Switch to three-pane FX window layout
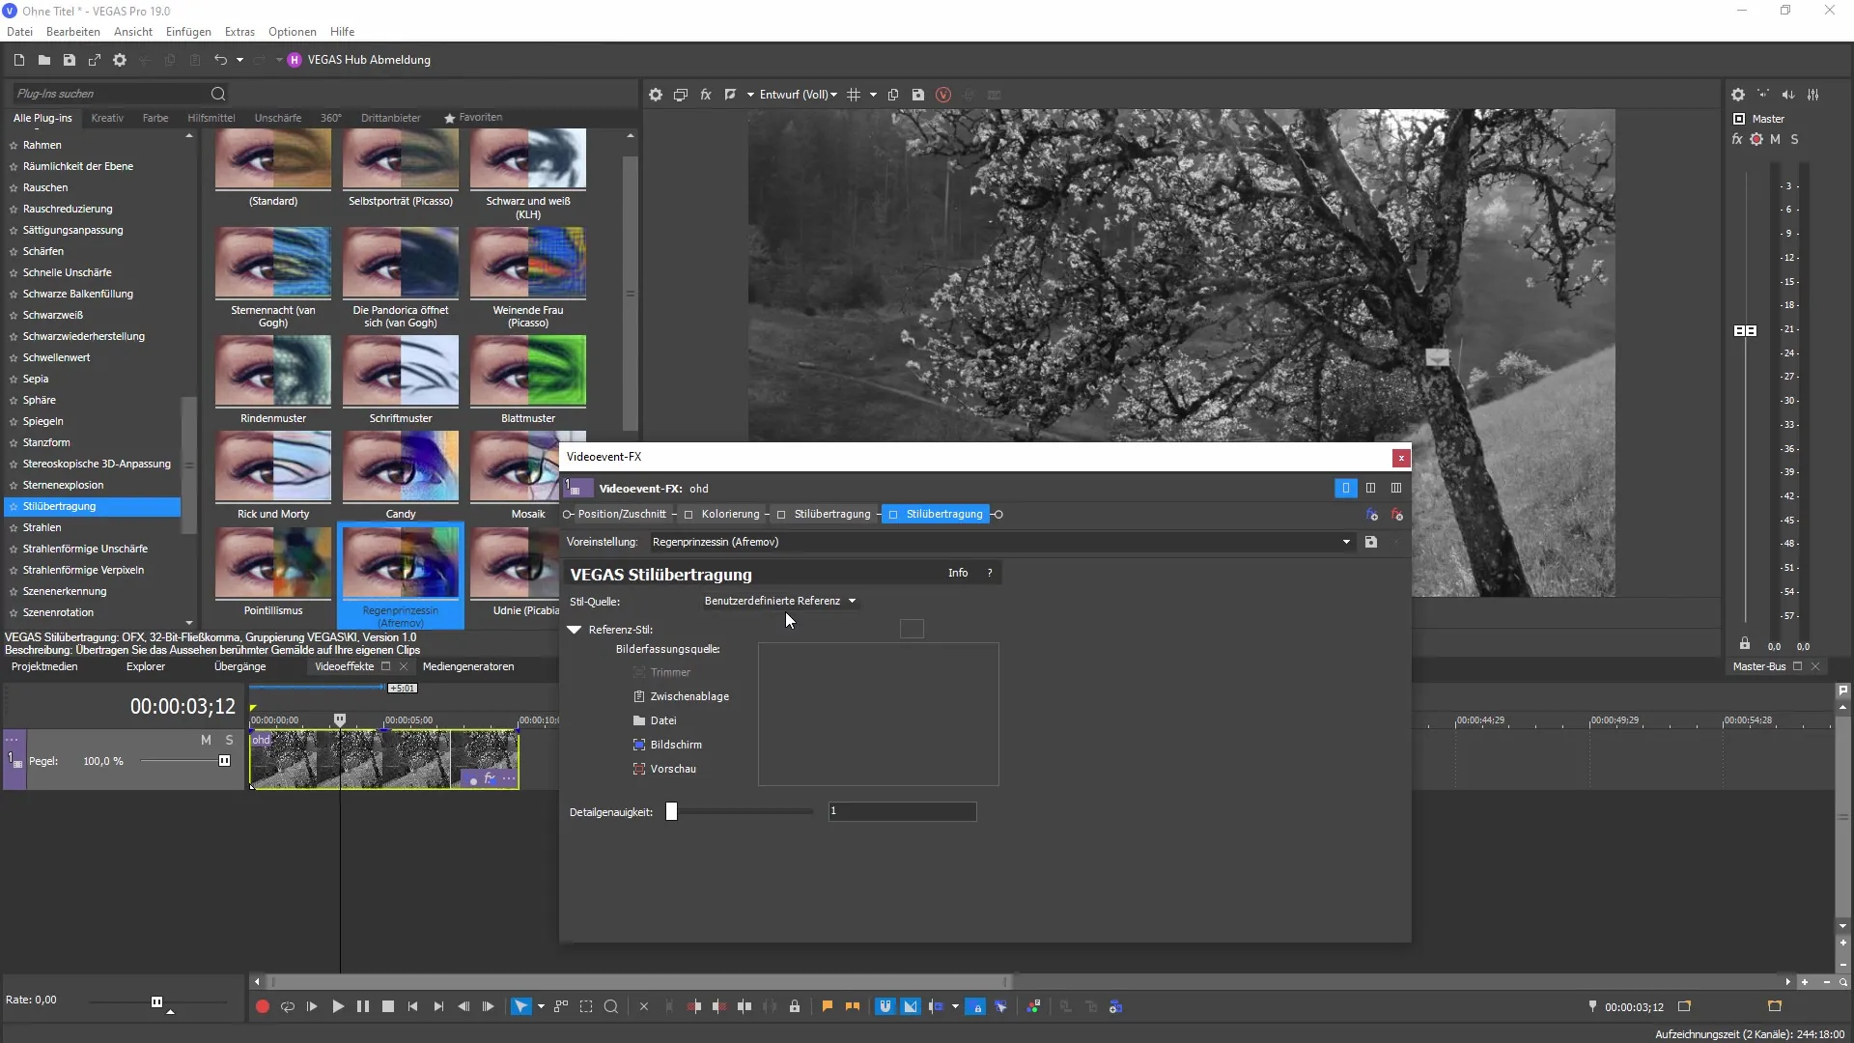The height and width of the screenshot is (1043, 1854). click(x=1396, y=488)
